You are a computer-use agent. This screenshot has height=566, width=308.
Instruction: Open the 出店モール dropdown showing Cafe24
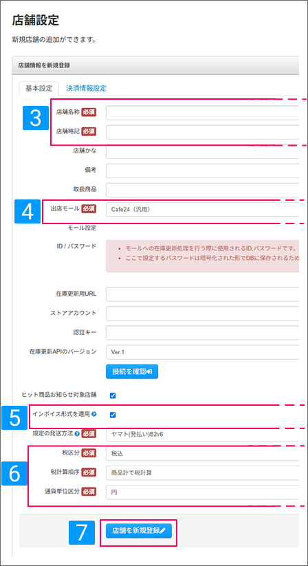[202, 209]
